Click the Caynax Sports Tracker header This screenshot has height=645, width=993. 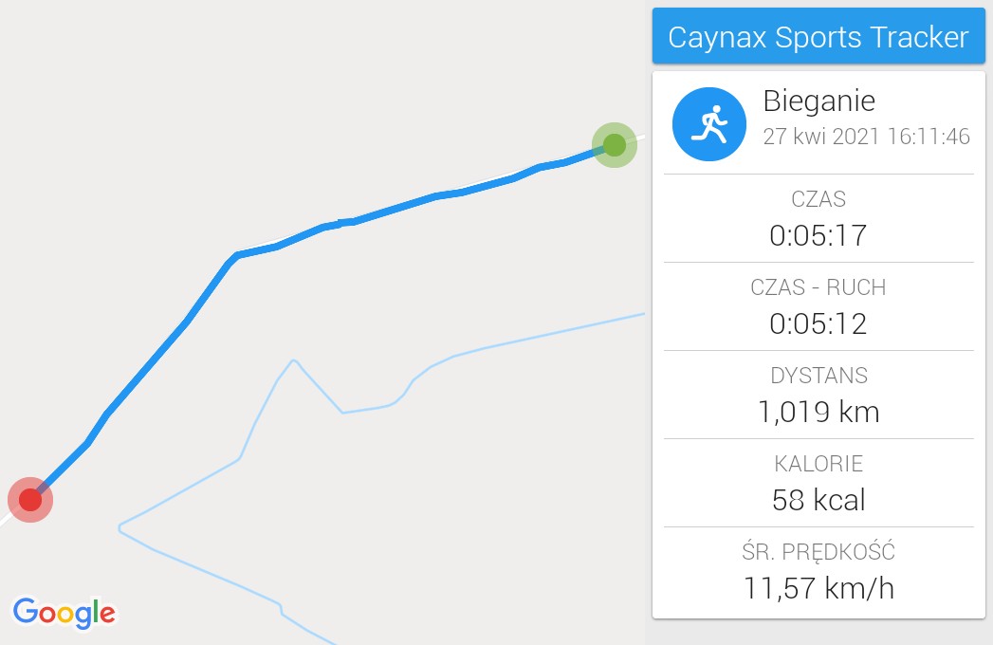point(818,36)
